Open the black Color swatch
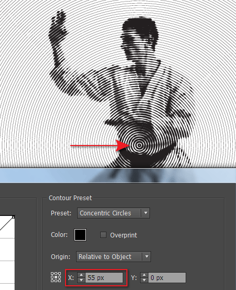Screen dimensions: 236x290 point(80,235)
